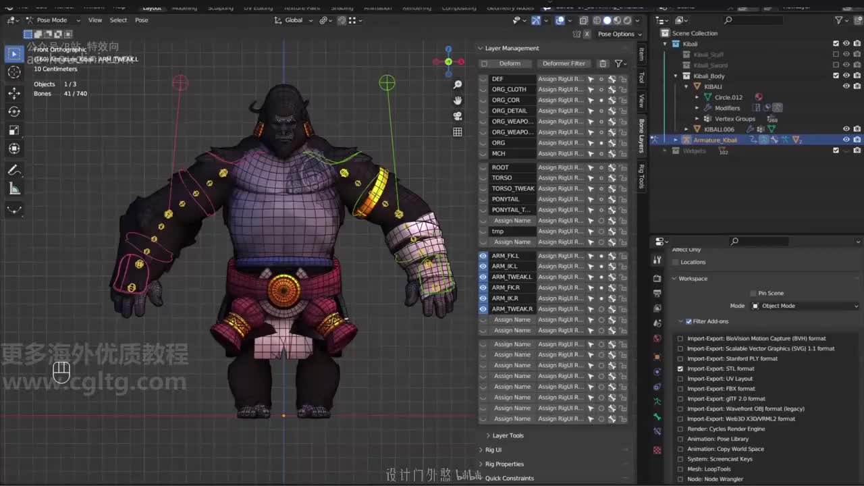Image resolution: width=864 pixels, height=486 pixels.
Task: Click the Deformer Filter button
Action: click(x=564, y=63)
